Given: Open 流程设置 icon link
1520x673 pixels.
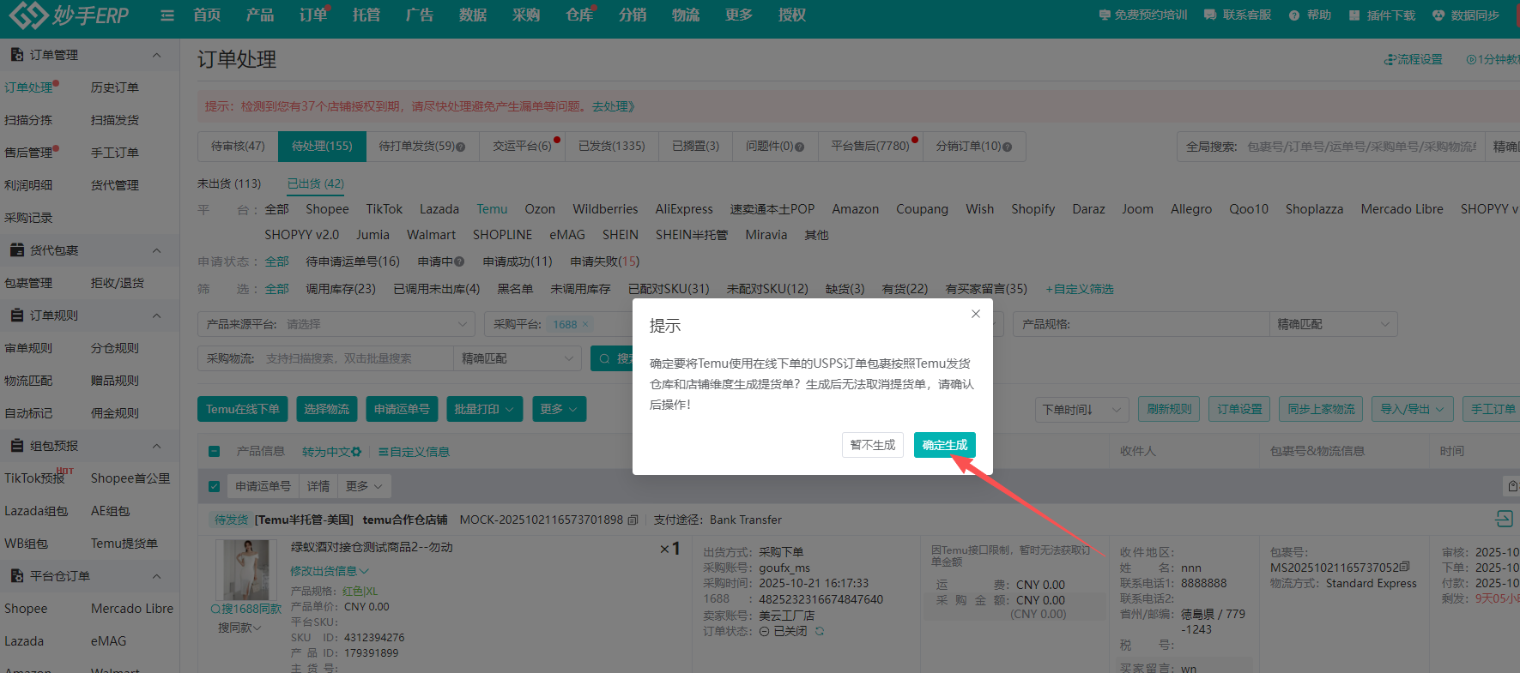Looking at the screenshot, I should pyautogui.click(x=1390, y=60).
